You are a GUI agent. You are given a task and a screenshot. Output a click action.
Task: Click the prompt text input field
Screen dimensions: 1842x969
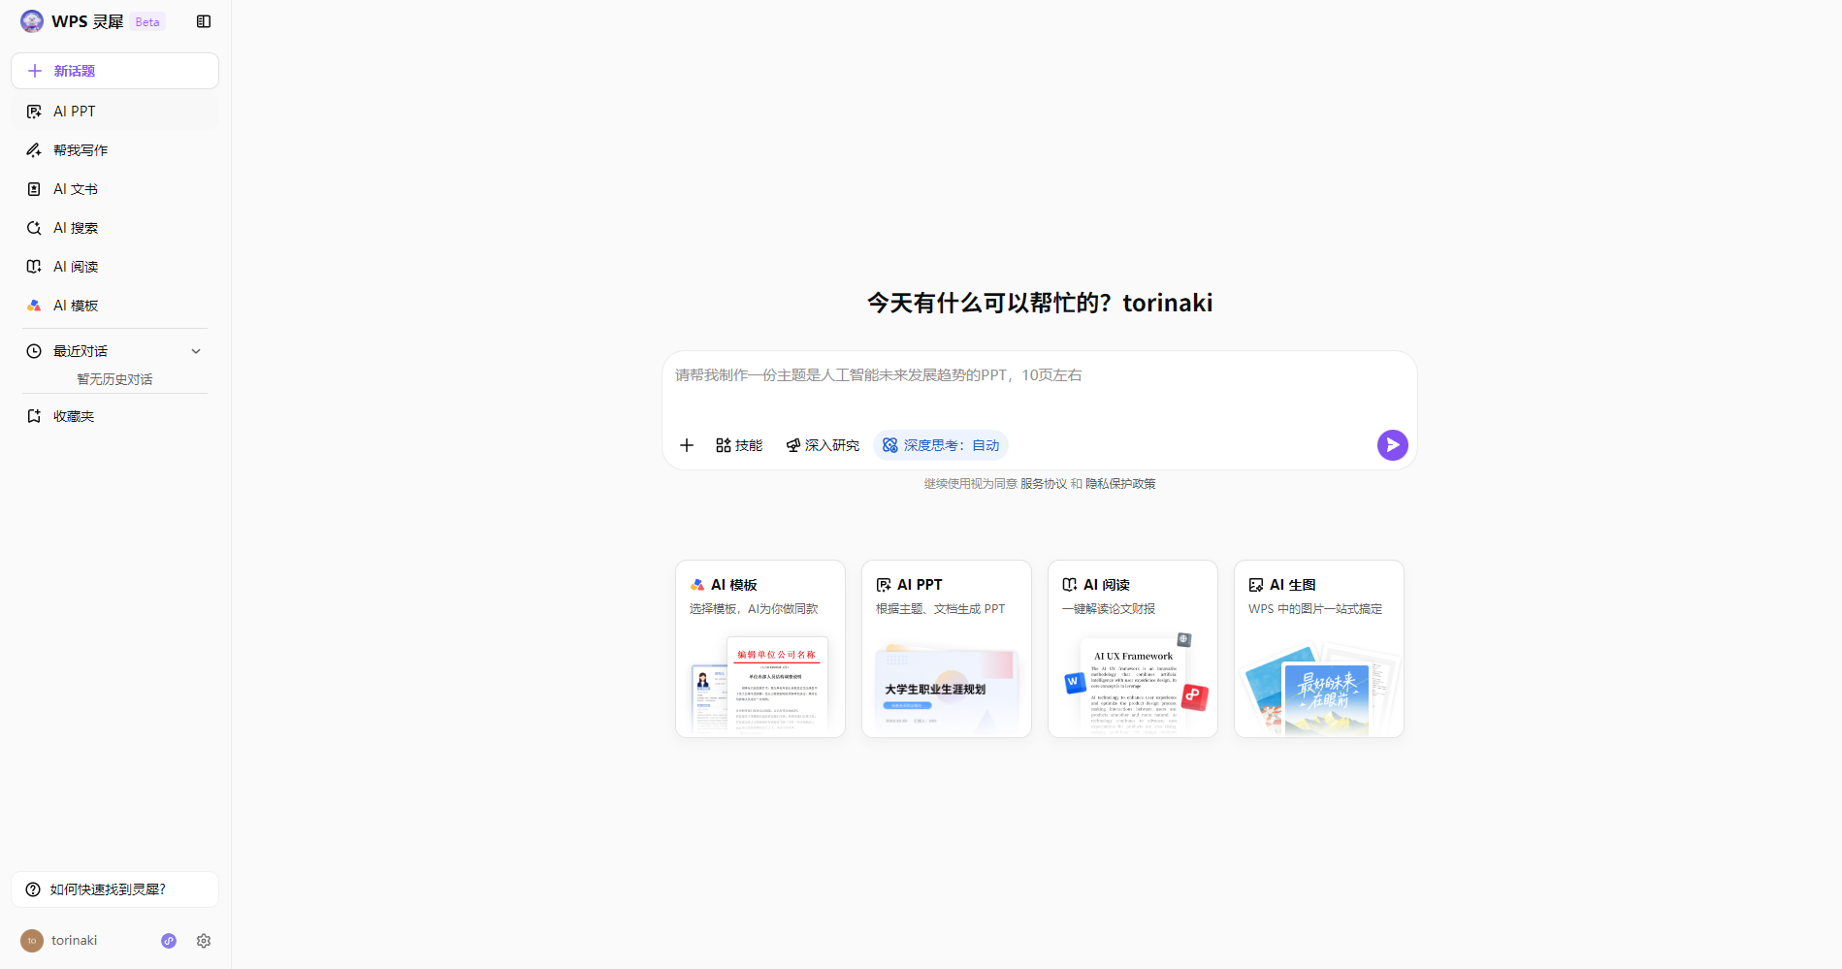tap(1038, 388)
